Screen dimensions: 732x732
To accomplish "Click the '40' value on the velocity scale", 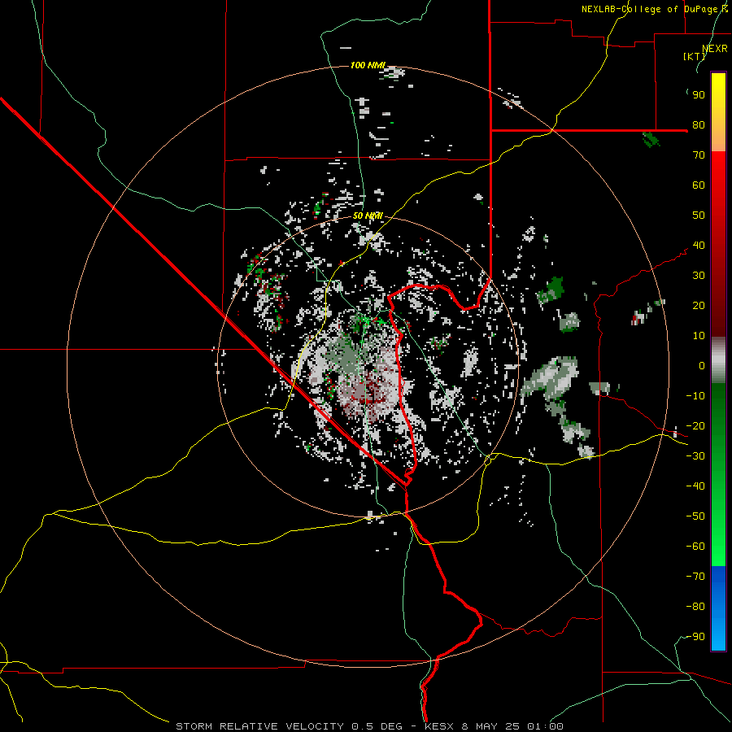I will click(x=699, y=246).
